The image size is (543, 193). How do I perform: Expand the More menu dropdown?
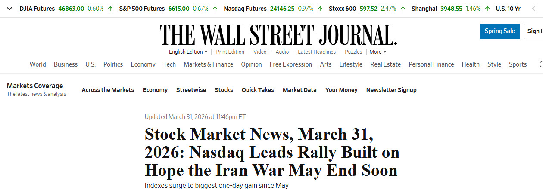point(378,52)
